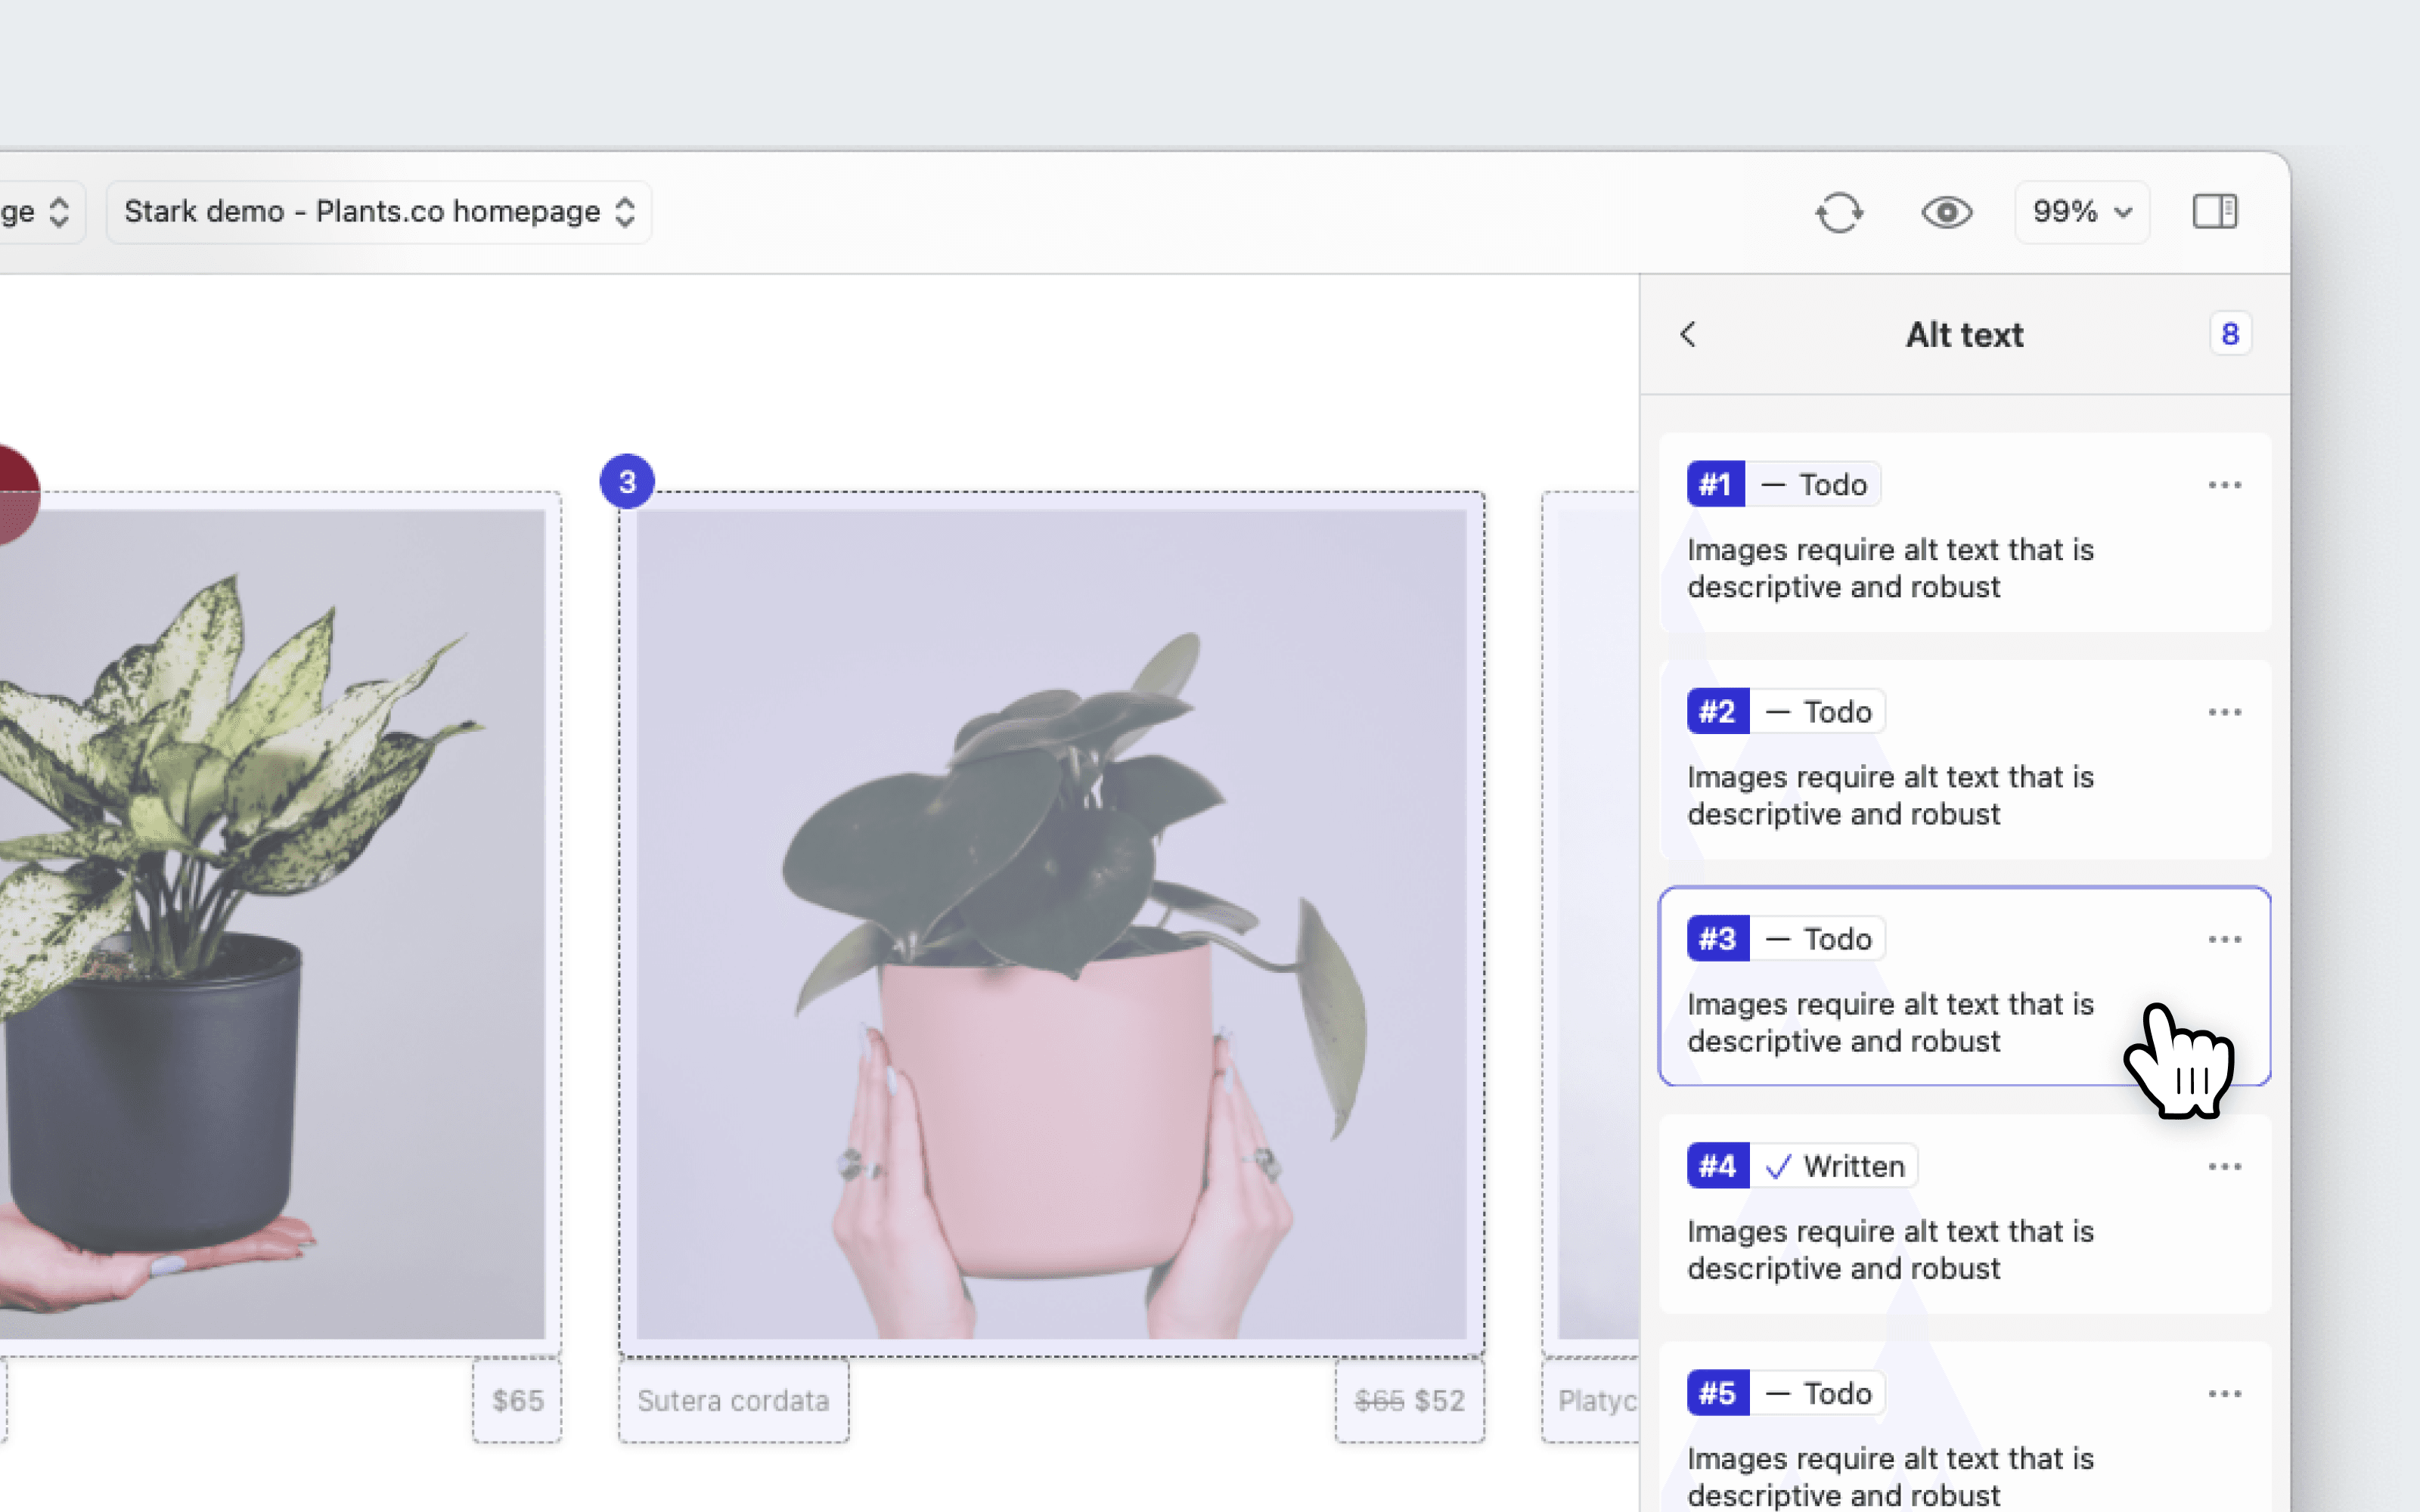The height and width of the screenshot is (1512, 2420).
Task: Open more options for item #4
Action: coord(2224,1166)
